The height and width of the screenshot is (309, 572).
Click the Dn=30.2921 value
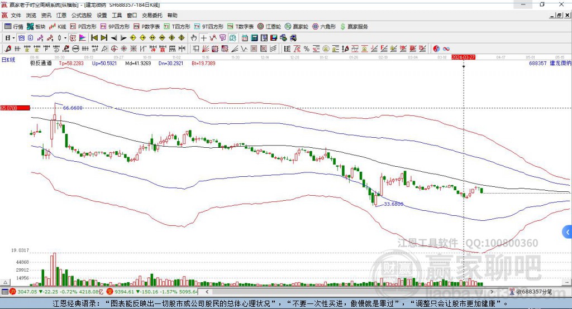coord(171,63)
